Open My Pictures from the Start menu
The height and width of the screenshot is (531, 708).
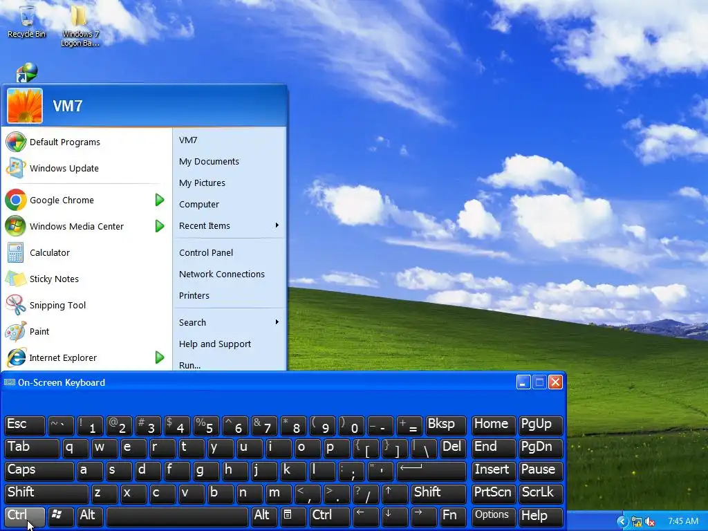230,183
